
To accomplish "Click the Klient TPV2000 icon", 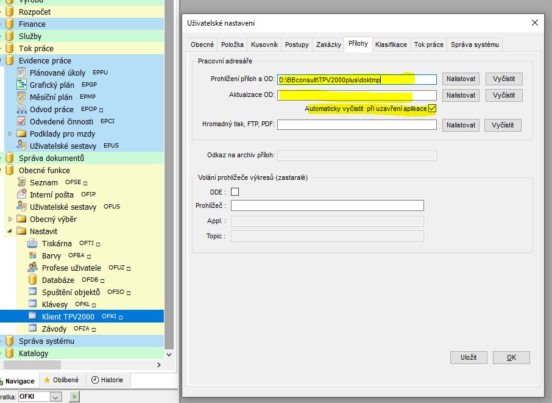I will pyautogui.click(x=32, y=316).
